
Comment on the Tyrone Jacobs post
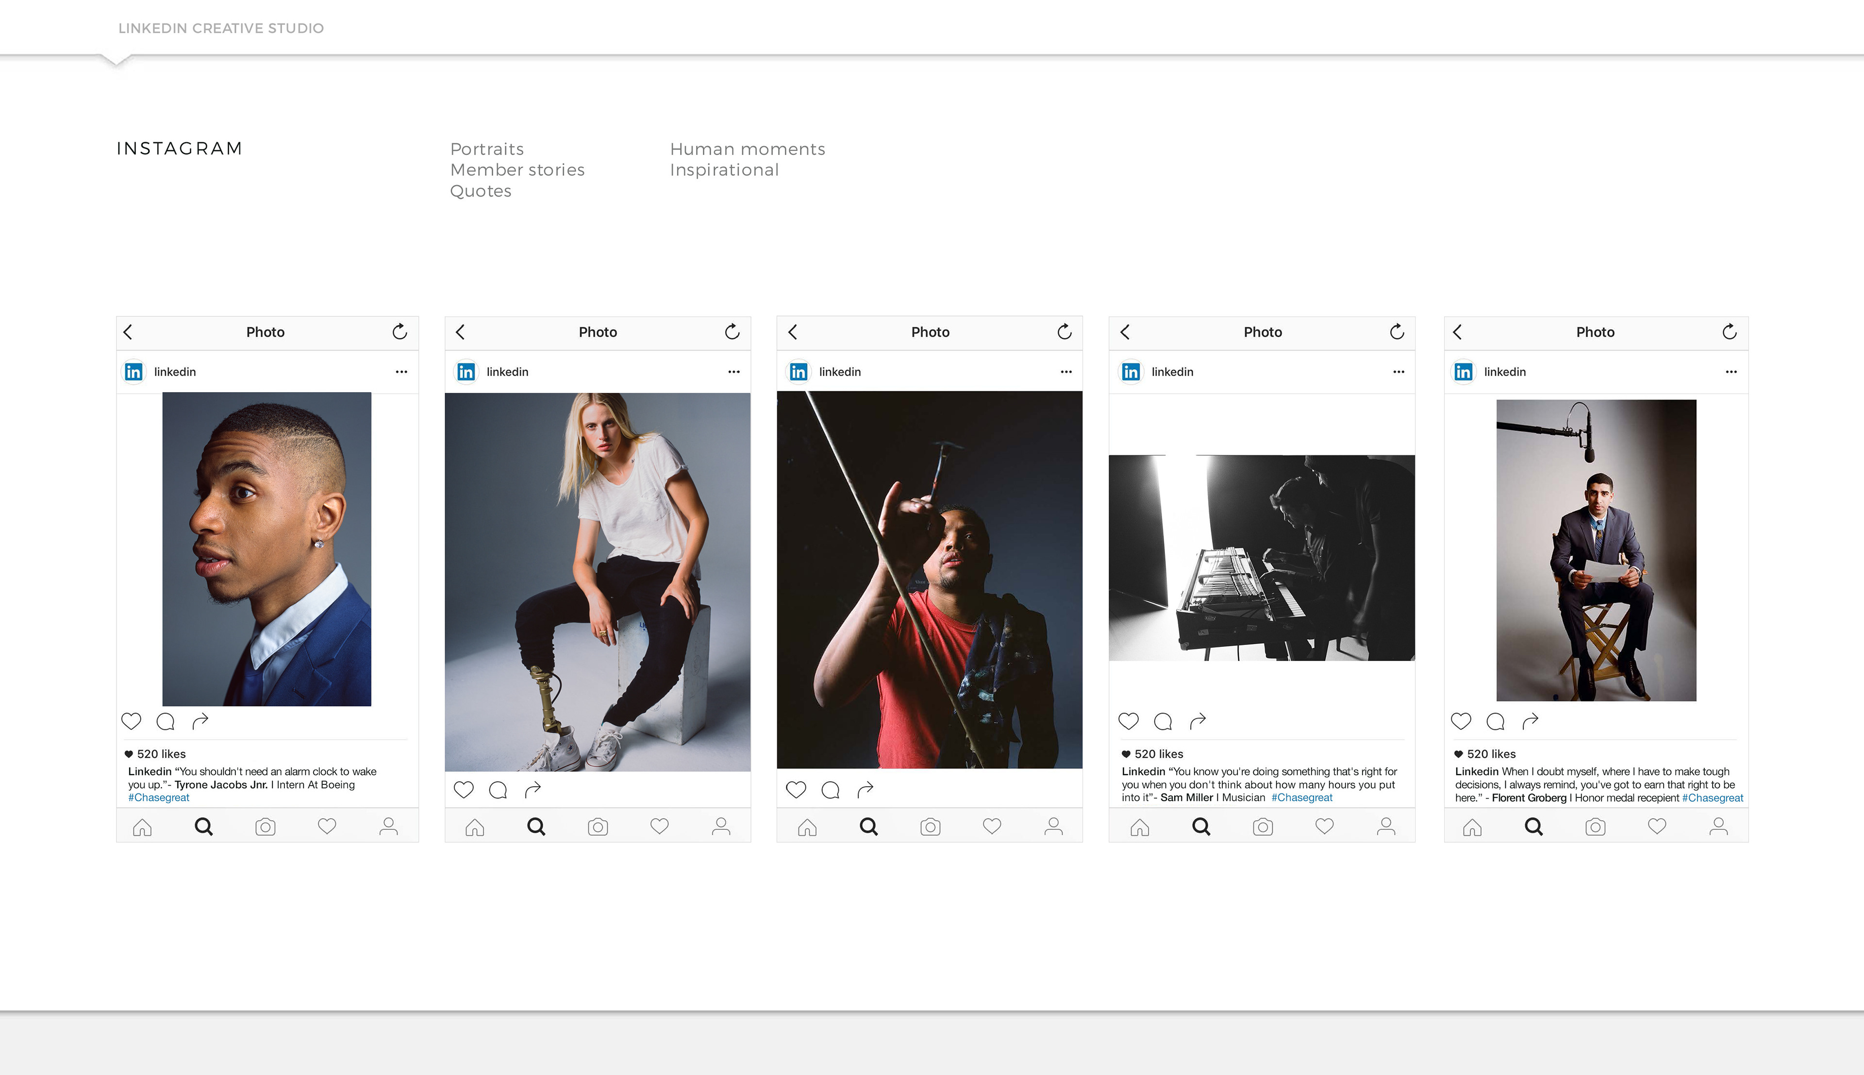(166, 721)
